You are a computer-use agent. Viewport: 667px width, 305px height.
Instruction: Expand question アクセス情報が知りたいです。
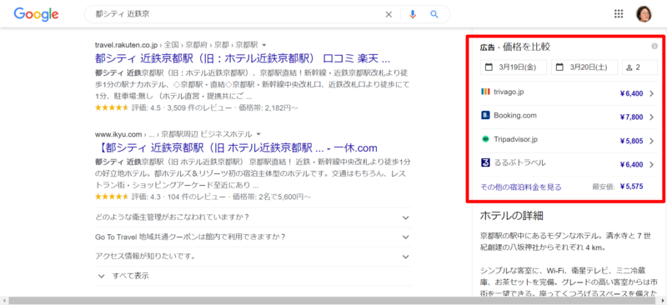click(253, 257)
